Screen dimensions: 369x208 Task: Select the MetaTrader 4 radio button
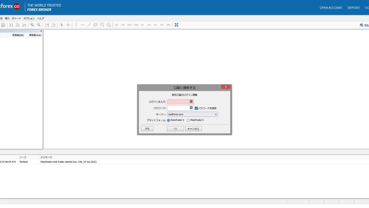point(169,120)
